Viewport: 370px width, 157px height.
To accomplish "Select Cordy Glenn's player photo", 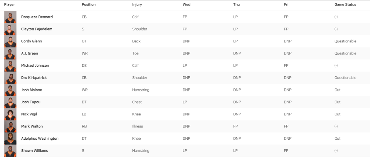I will pyautogui.click(x=10, y=41).
